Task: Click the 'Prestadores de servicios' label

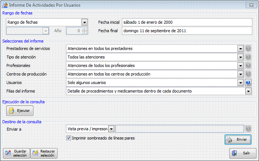Action: click(x=28, y=48)
